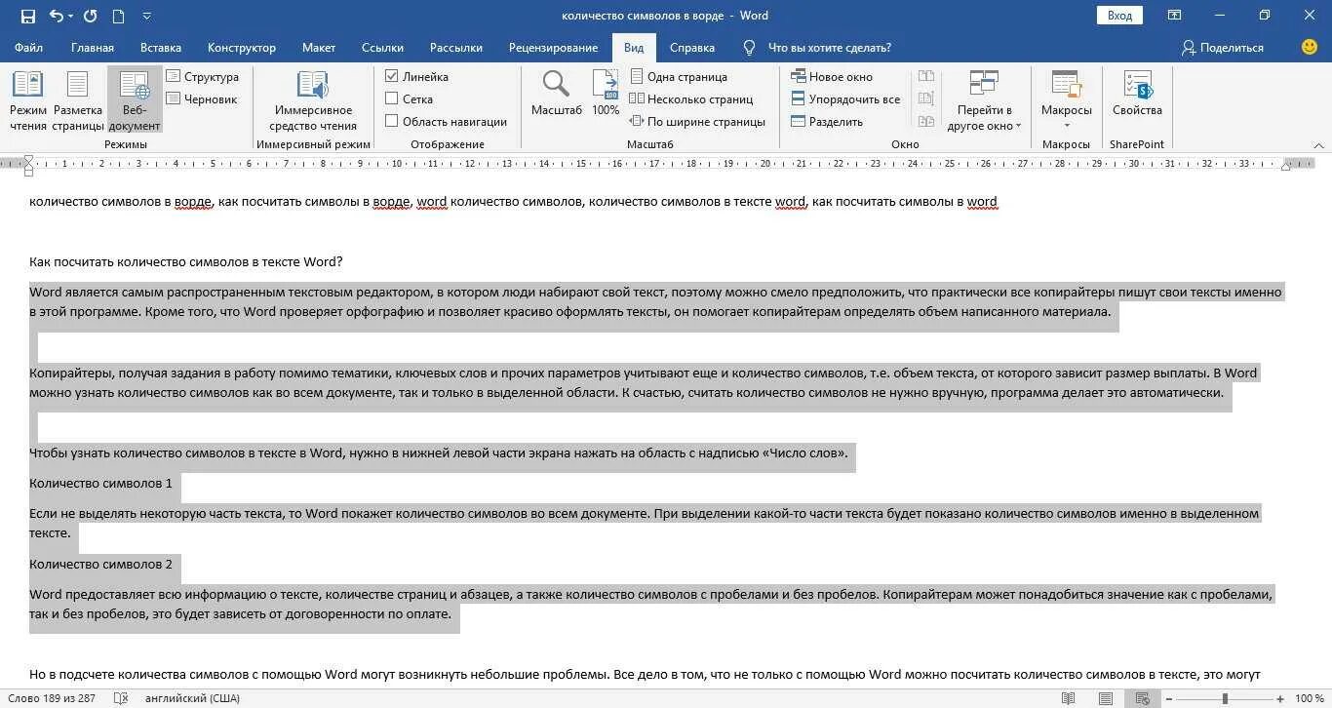The image size is (1332, 708).
Task: Click Упорядочить все windows
Action: pos(845,98)
